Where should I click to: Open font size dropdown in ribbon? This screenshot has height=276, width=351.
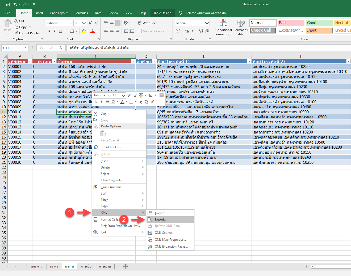tap(84, 23)
